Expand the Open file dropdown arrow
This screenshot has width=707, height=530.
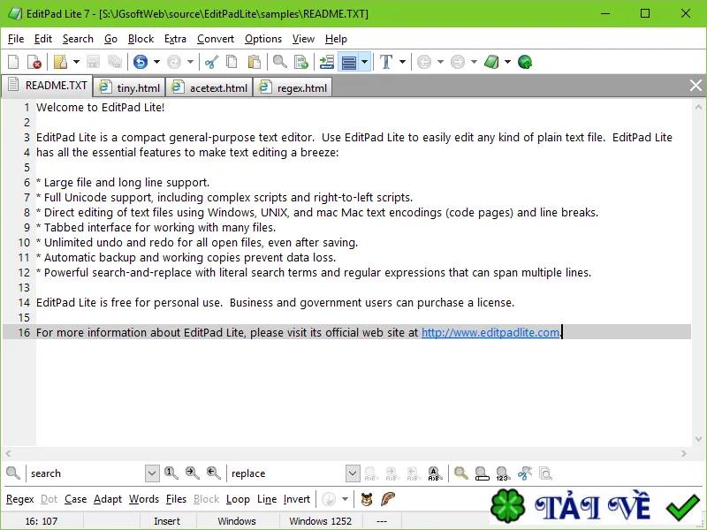click(x=76, y=62)
